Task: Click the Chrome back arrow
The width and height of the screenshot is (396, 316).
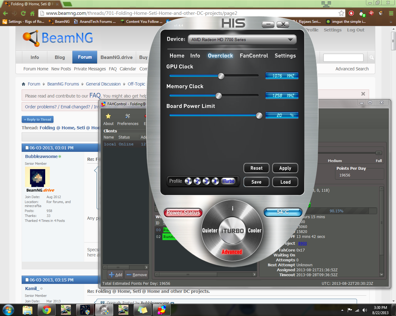Action: click(5, 13)
